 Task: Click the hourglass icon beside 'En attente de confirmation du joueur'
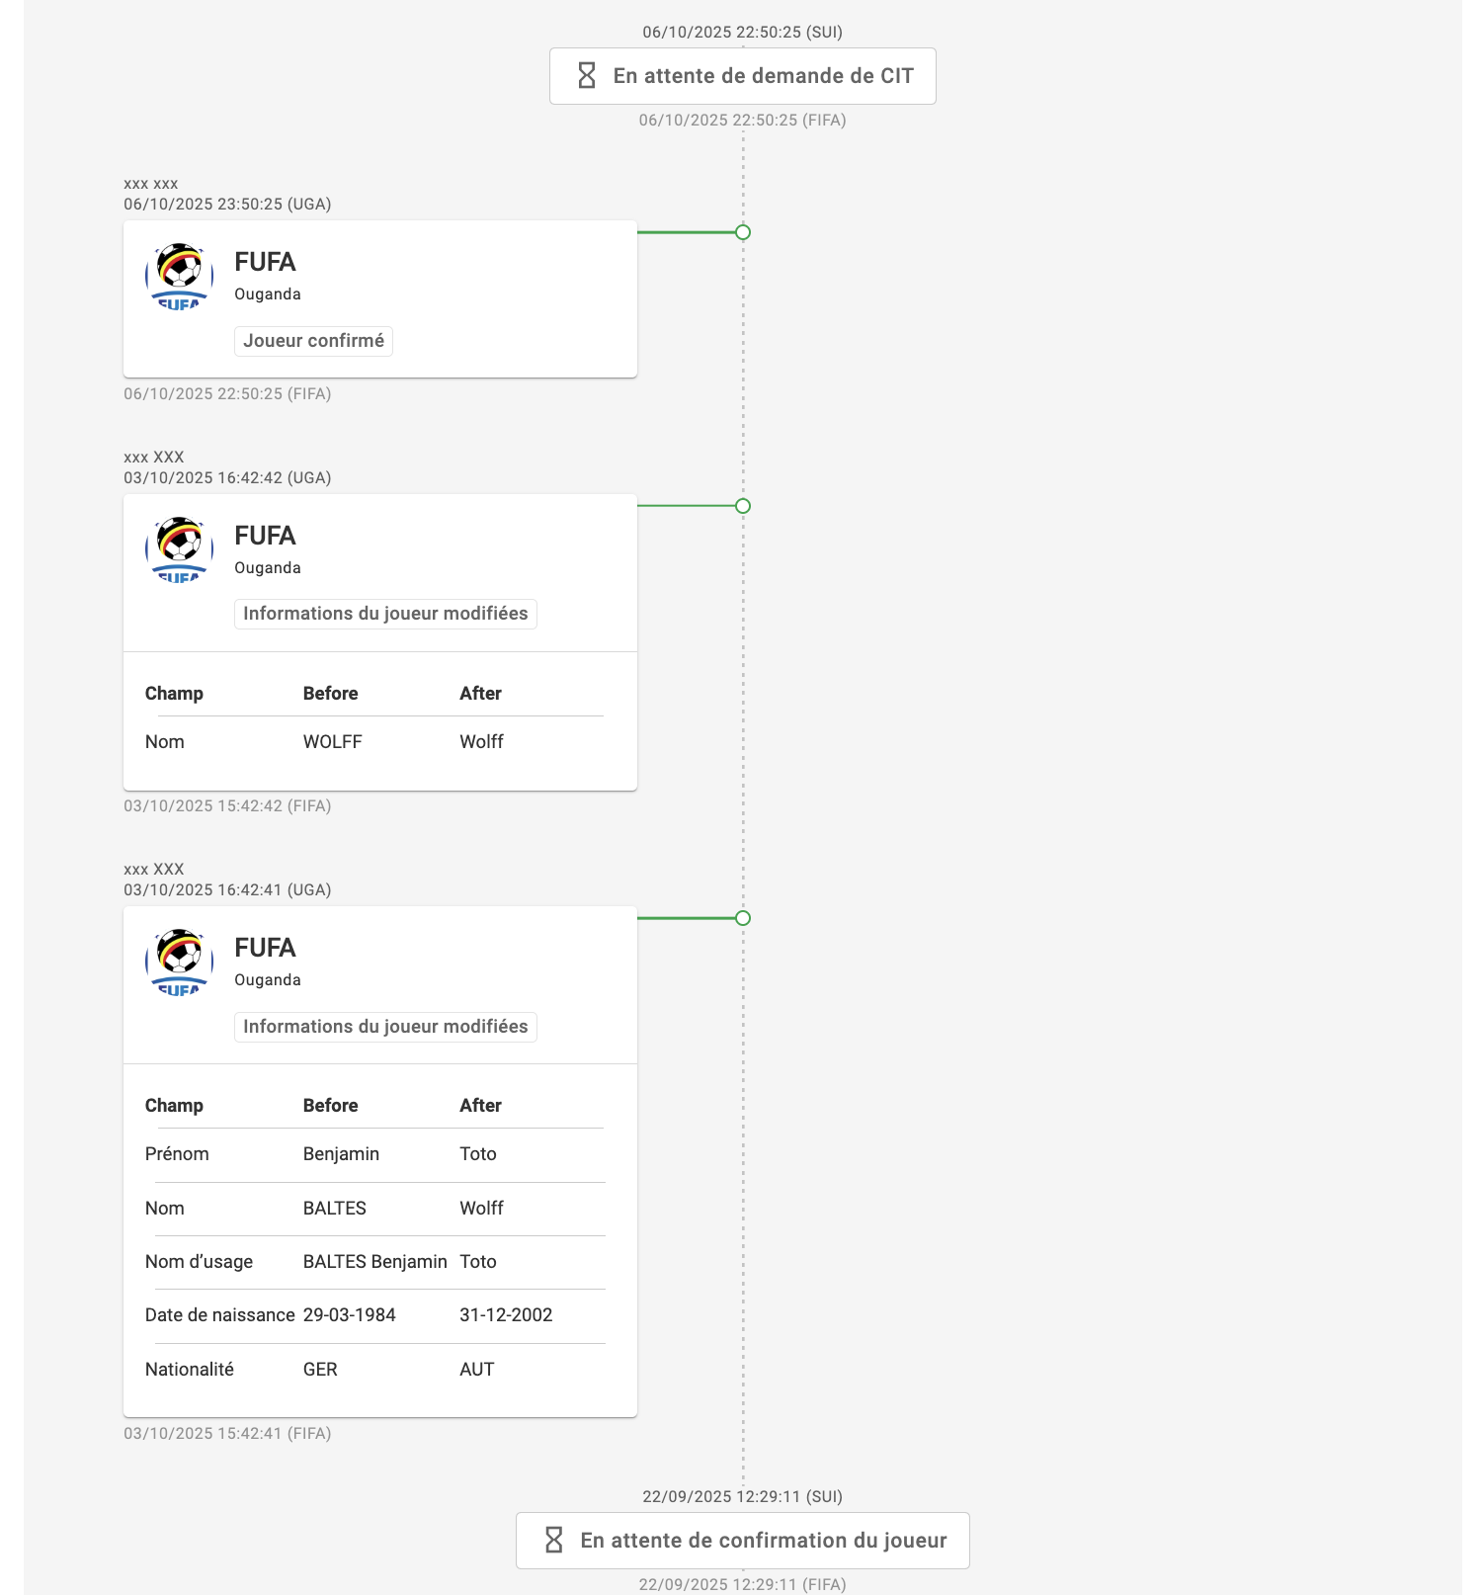tap(554, 1540)
